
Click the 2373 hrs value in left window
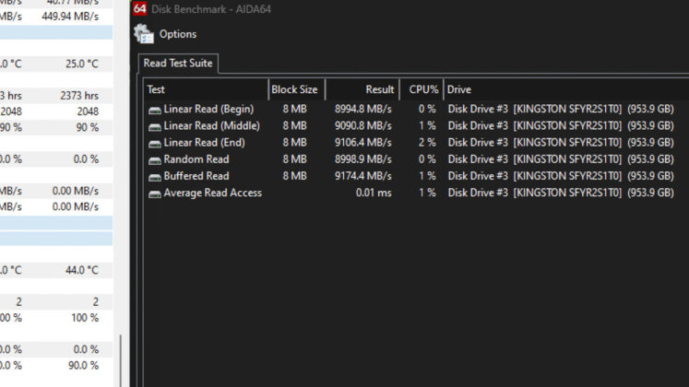[79, 96]
